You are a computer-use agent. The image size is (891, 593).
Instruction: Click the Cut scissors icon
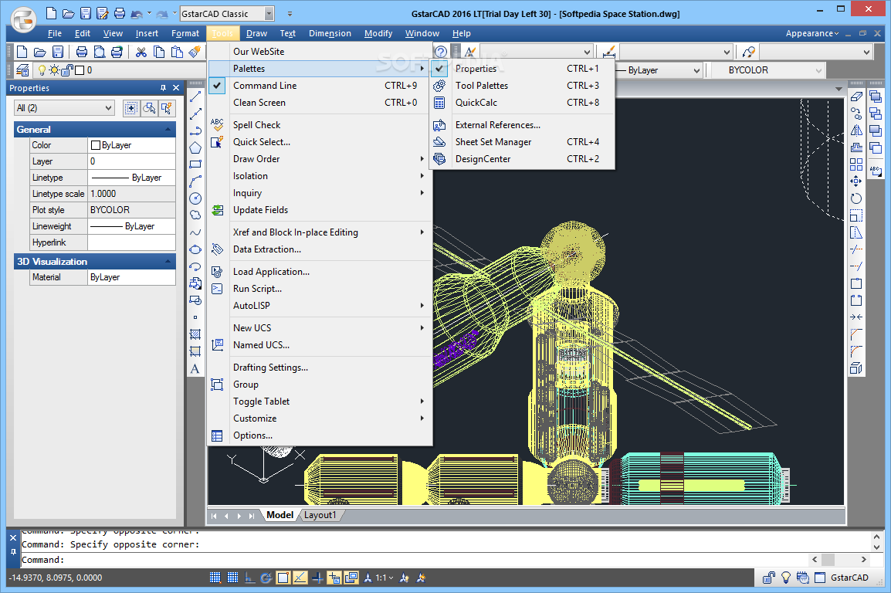[x=141, y=53]
